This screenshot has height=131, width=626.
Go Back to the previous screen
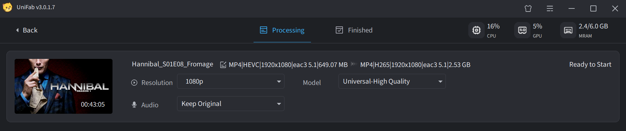[27, 30]
